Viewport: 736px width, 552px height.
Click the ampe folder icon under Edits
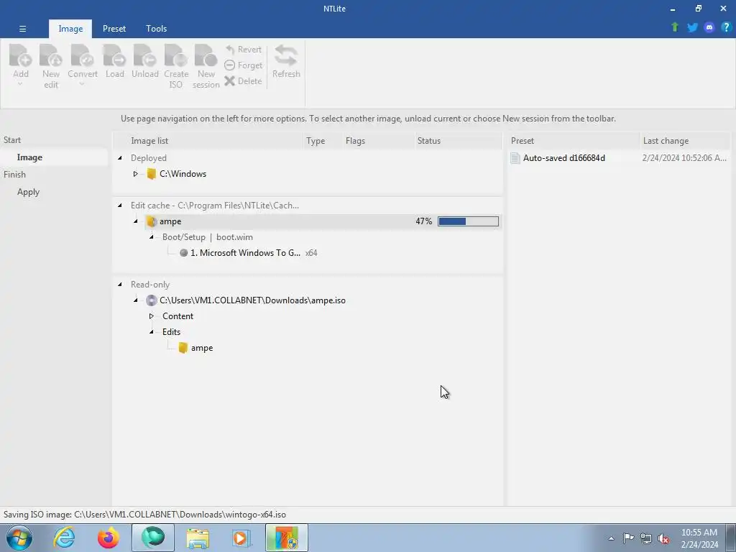pos(183,348)
